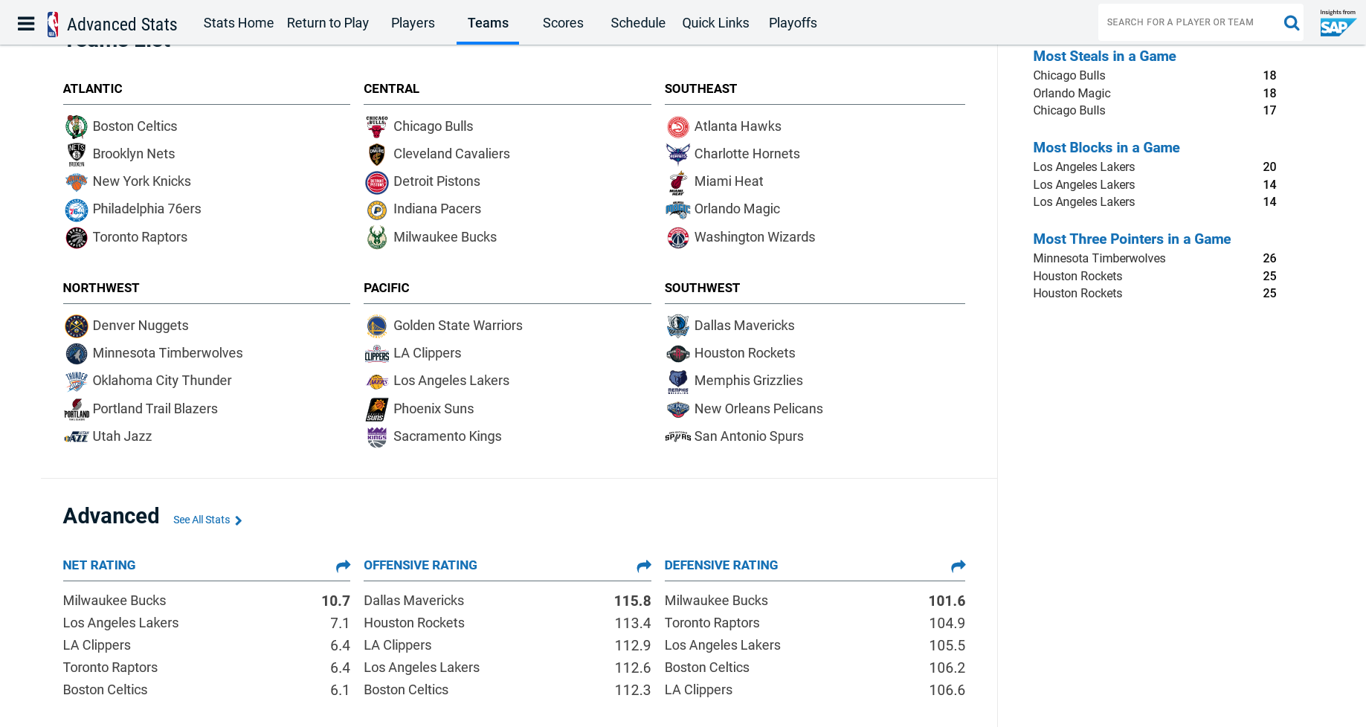
Task: Click the Boston Celtics logo
Action: [77, 127]
